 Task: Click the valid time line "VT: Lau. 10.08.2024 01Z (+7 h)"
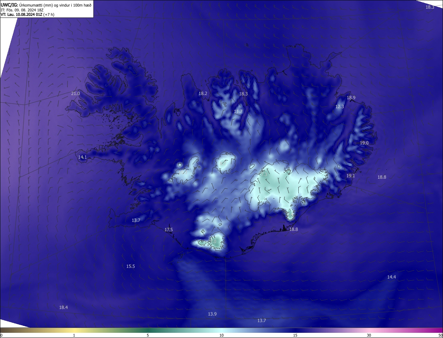(x=27, y=15)
